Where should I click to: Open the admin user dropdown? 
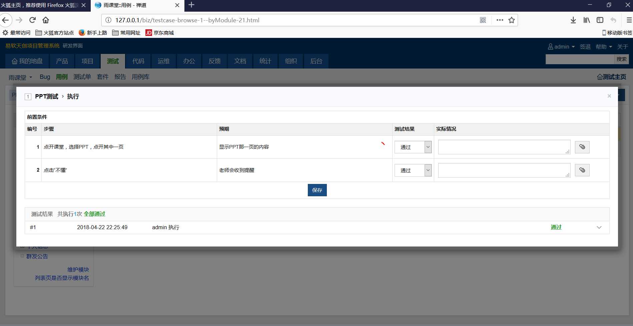tap(561, 47)
